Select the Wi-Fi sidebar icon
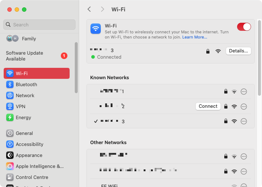The width and height of the screenshot is (262, 187). click(10, 73)
